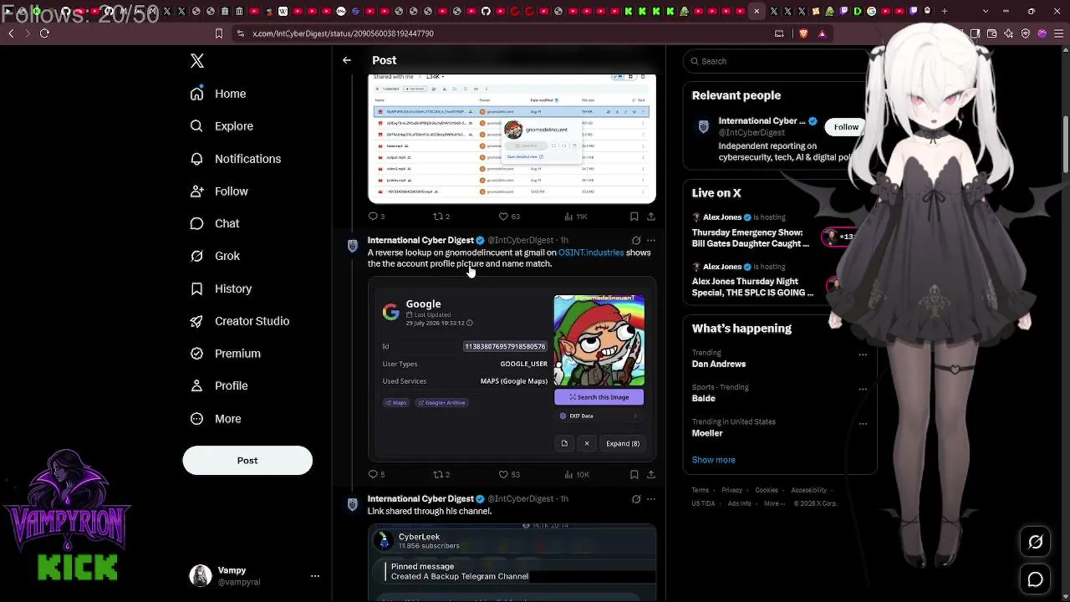Open Brave Rewards triangle icon
This screenshot has height=602, width=1070.
tap(822, 33)
